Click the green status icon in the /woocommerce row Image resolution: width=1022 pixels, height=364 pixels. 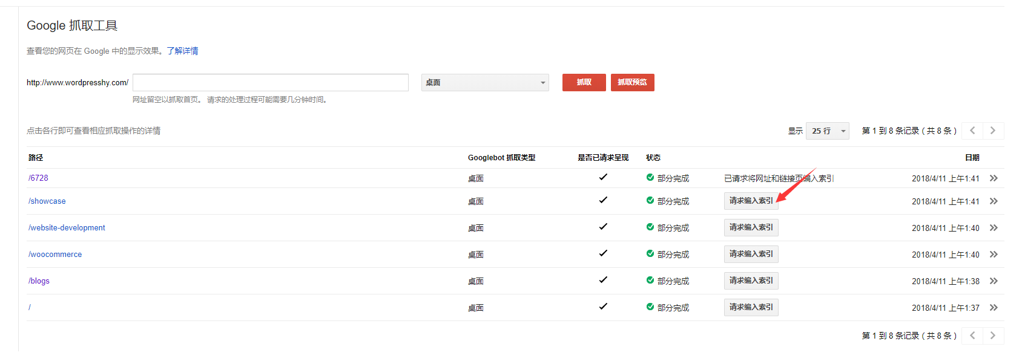650,254
